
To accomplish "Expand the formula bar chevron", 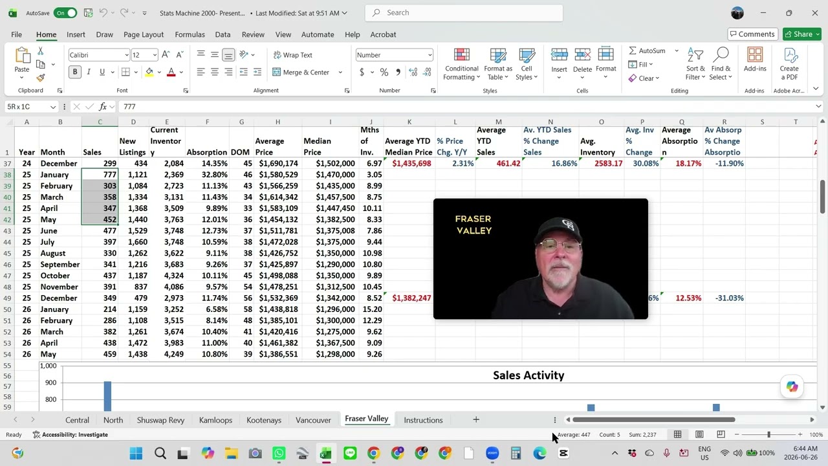I will coord(818,107).
